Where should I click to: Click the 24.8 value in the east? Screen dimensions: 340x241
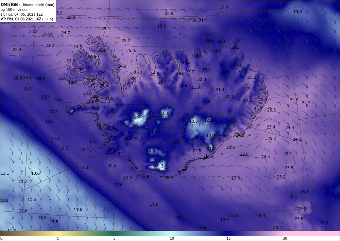click(x=294, y=100)
